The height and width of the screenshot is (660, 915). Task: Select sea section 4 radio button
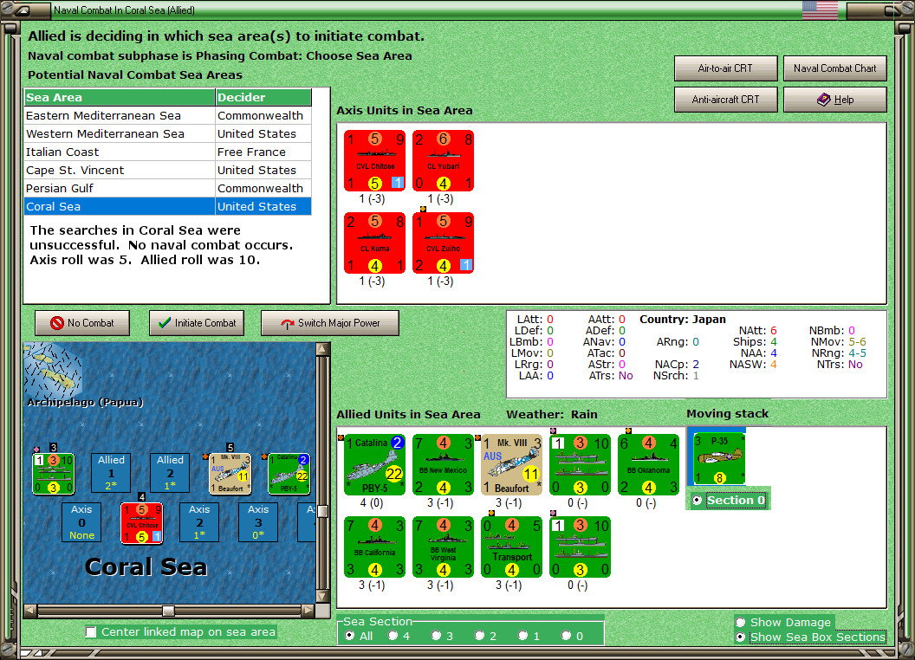393,636
